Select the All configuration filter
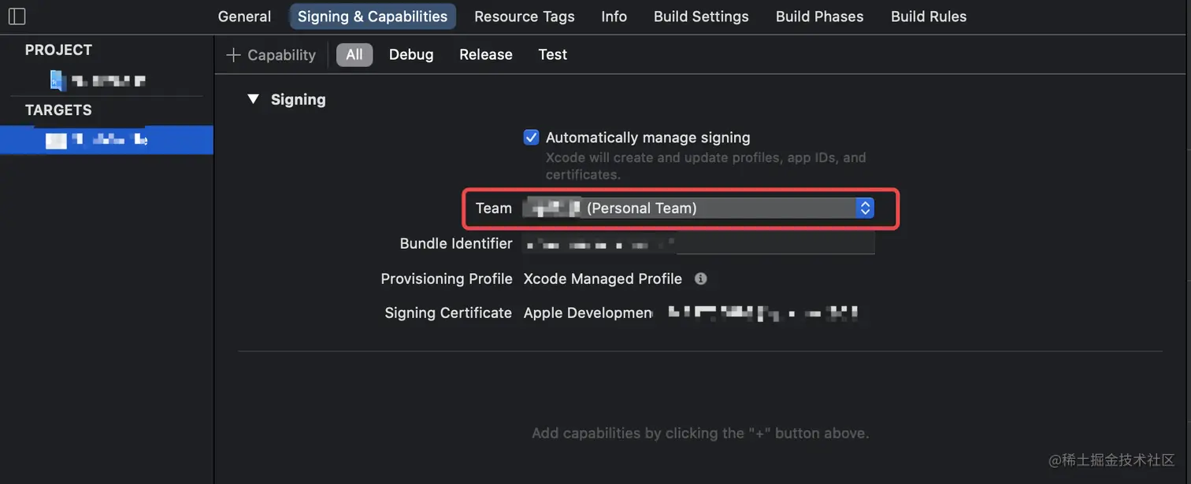This screenshot has height=484, width=1191. pyautogui.click(x=354, y=54)
